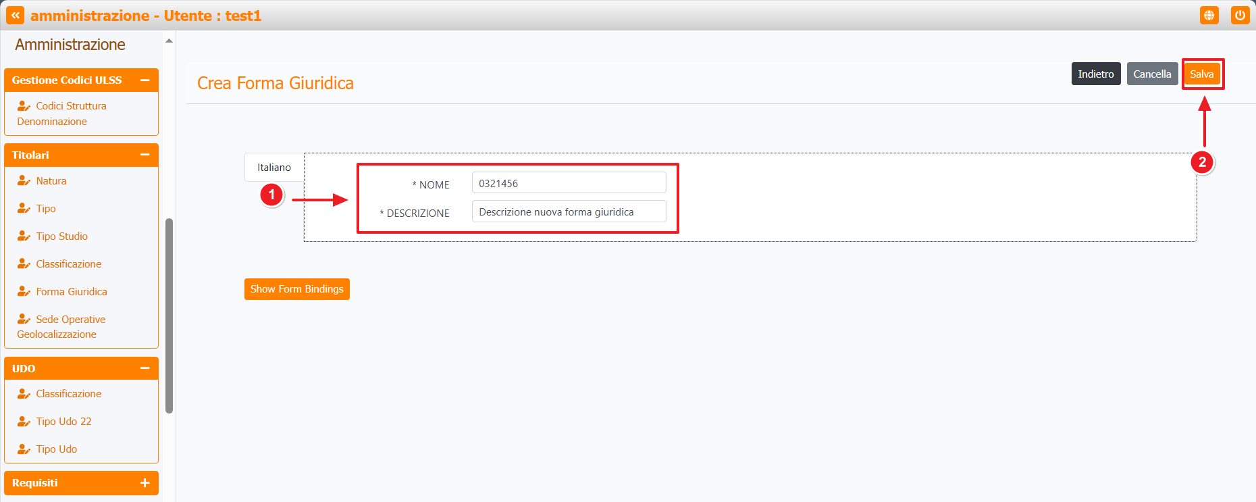Click the power logout icon
Viewport: 1256px width, 502px height.
(x=1240, y=16)
